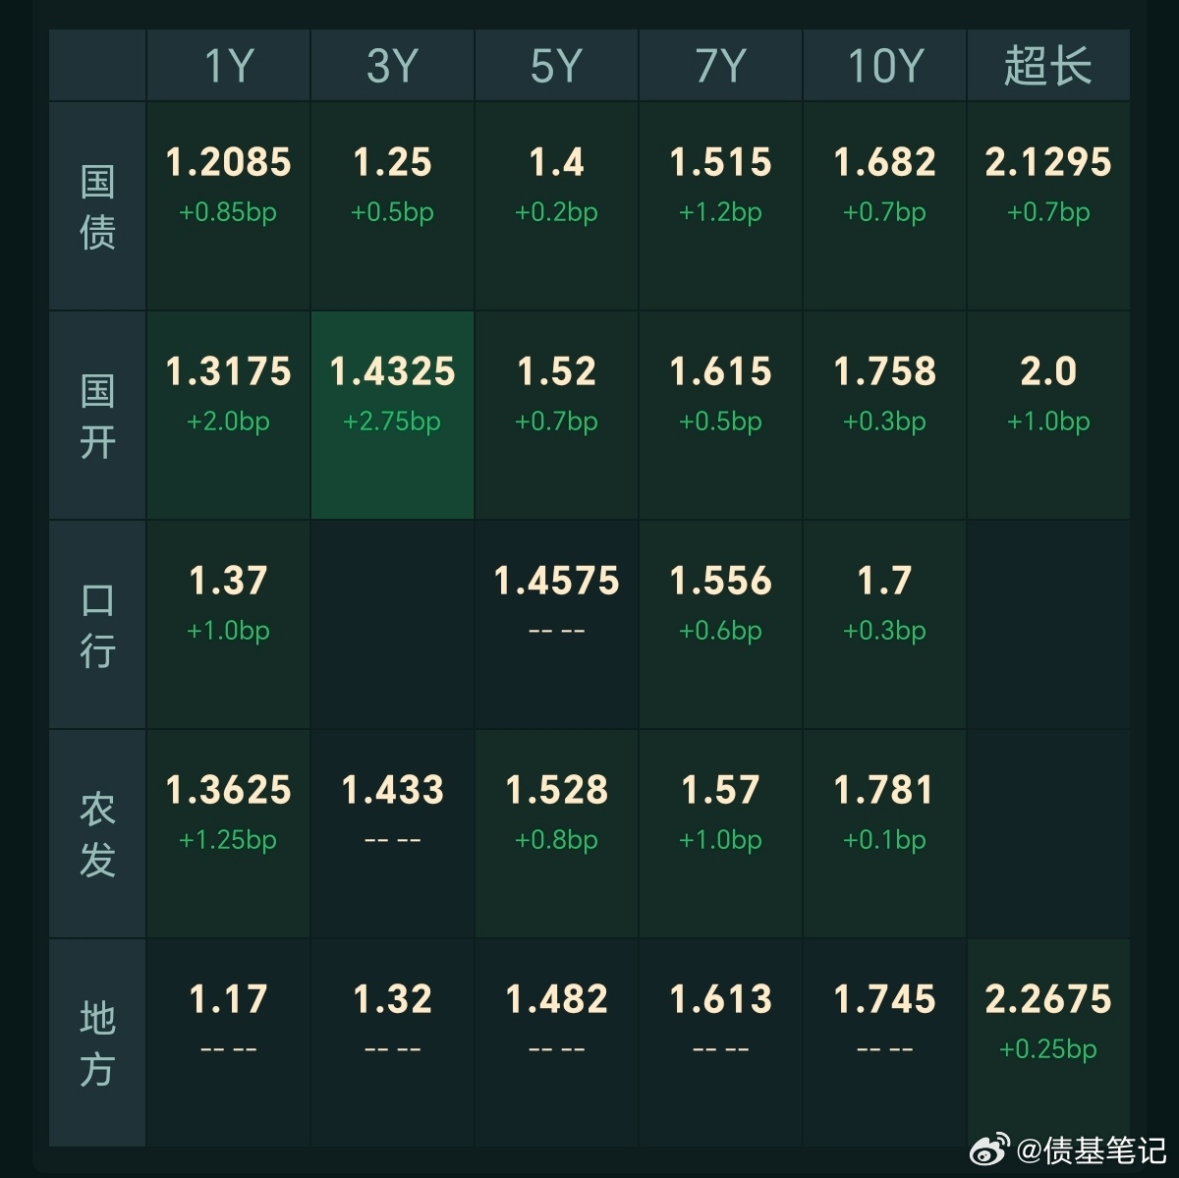Open the 1.17 yield cell
This screenshot has height=1178, width=1179.
(228, 1042)
